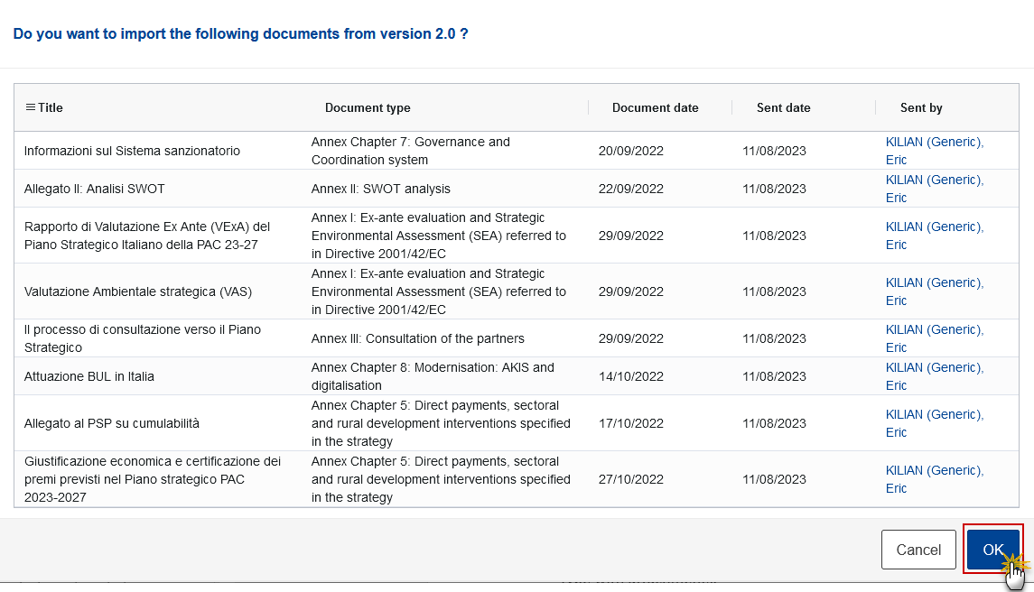Open KILIAN link in Informazioni sul Sistema sanzionatorio row
Image resolution: width=1034 pixels, height=592 pixels.
pos(935,151)
